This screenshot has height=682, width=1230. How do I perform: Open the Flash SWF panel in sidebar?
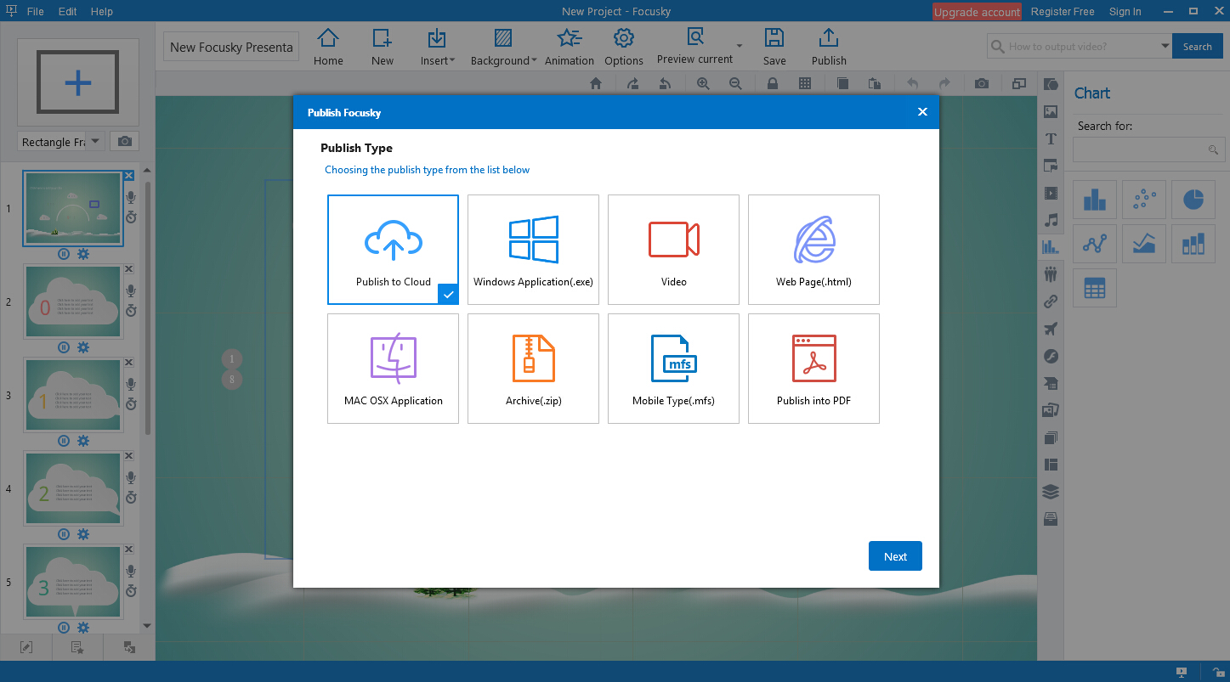[x=1051, y=356]
